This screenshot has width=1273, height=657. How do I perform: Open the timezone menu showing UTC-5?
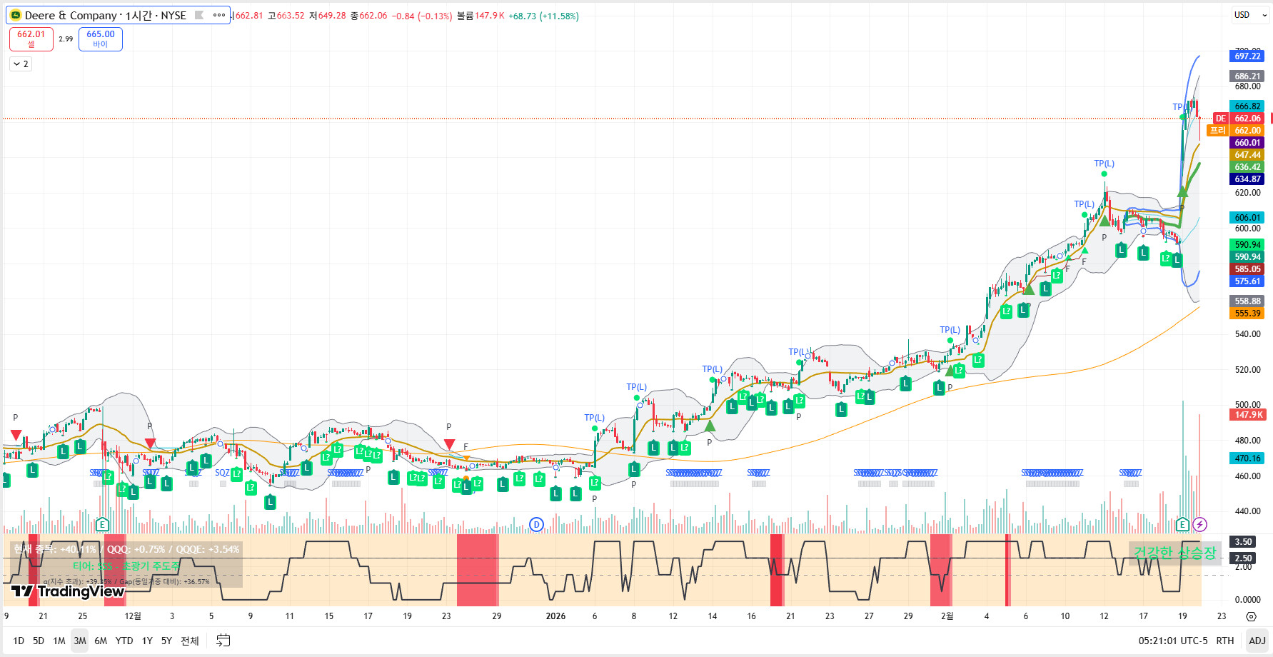tap(1173, 641)
